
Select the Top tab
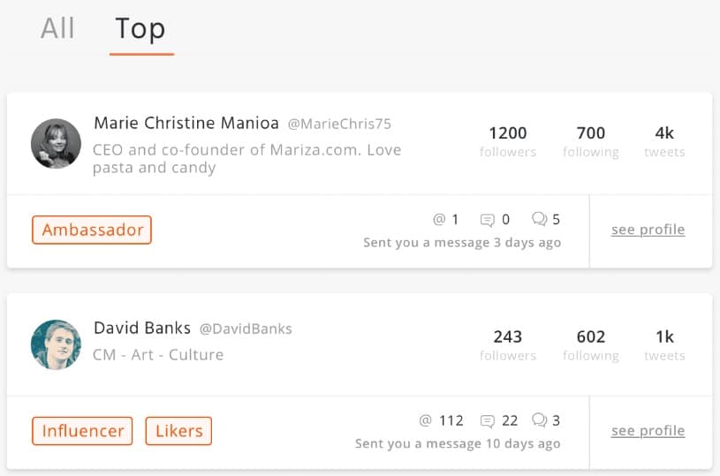click(140, 29)
